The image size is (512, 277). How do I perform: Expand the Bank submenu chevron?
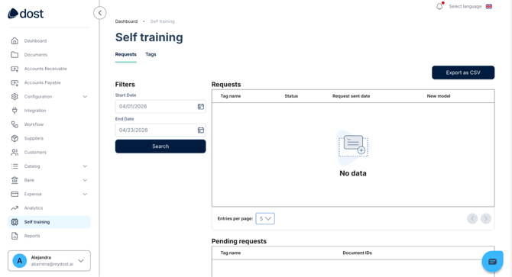click(85, 180)
